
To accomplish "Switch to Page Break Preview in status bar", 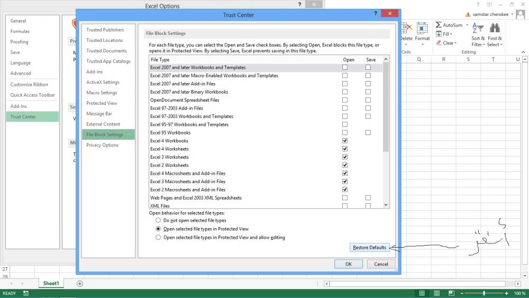I will click(451, 293).
